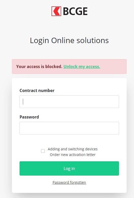Screen dimensions: 134x198
Task: Click the green Log in button
Action: coord(69,168)
